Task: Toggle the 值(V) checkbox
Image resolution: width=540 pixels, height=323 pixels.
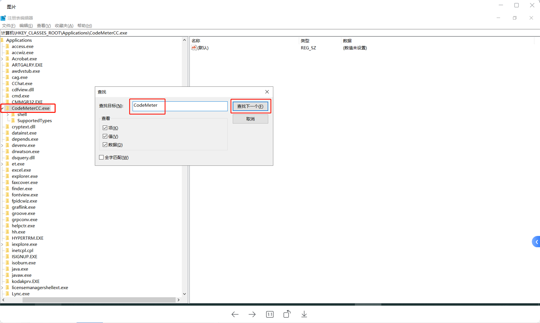Action: point(105,136)
